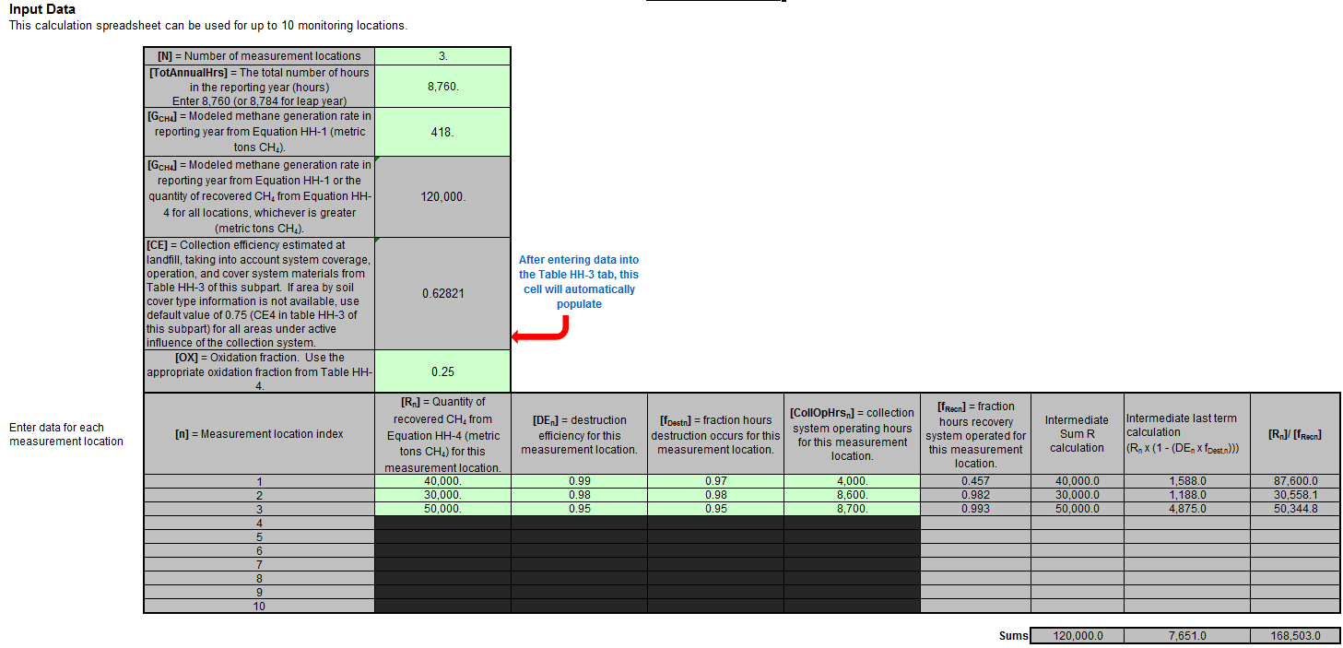Select the Sums label

click(x=1013, y=636)
